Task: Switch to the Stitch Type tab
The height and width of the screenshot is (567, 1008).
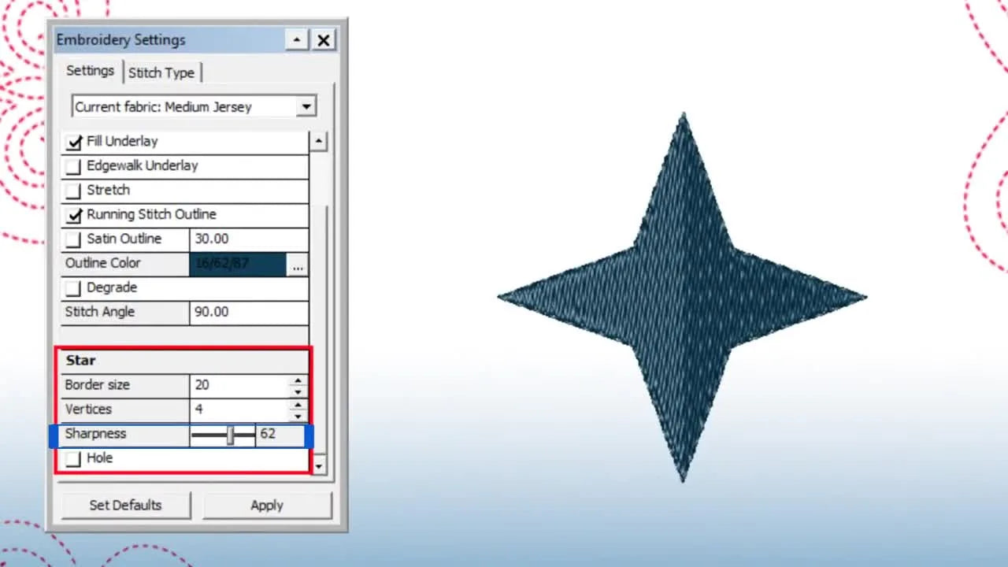Action: pyautogui.click(x=161, y=72)
